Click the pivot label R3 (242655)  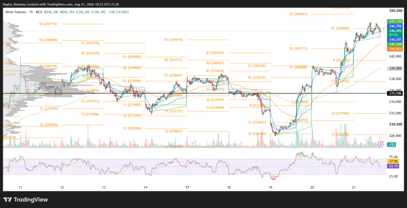pos(215,53)
